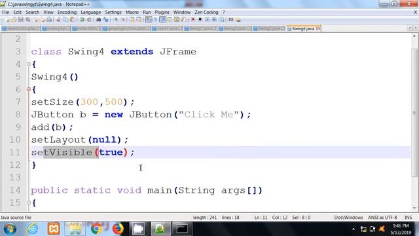Image resolution: width=419 pixels, height=236 pixels.
Task: Click the Macro Playback icon
Action: 207,20
